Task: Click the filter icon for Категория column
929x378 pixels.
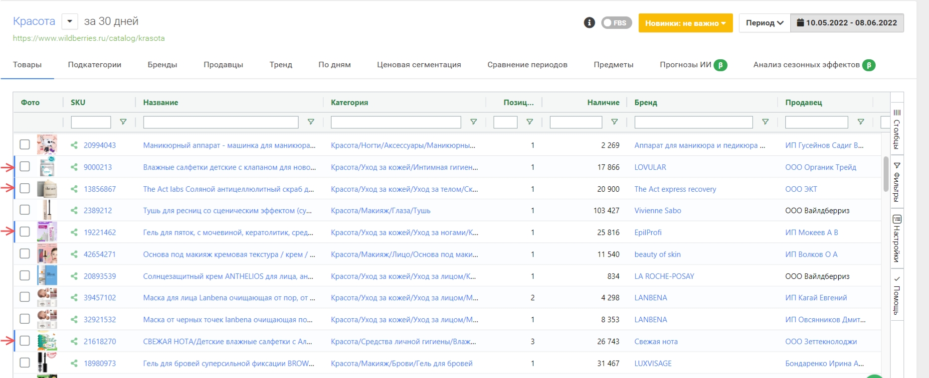Action: 473,122
